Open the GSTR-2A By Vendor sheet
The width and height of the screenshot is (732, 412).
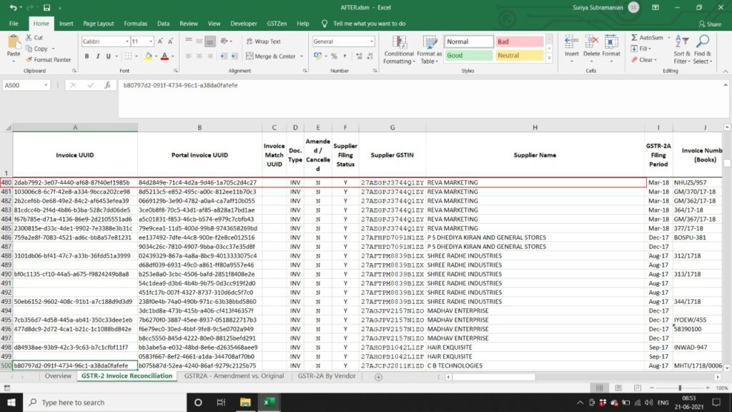(327, 376)
